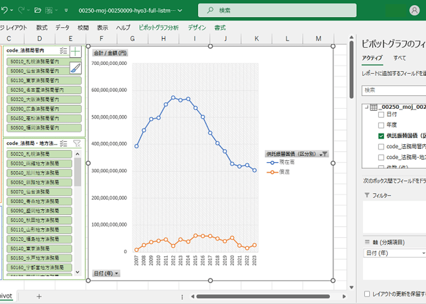The height and width of the screenshot is (304, 426).
Task: Clear filter on the code_法務局・地方法 slicer
Action: coord(77,143)
